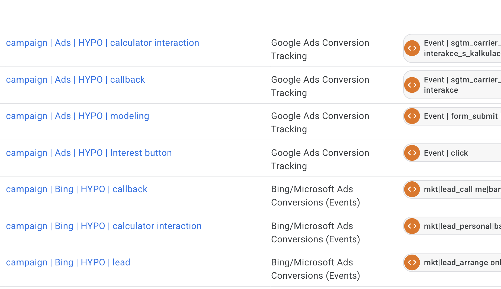This screenshot has height=289, width=501.
Task: Click orange trigger icon in Ads callback row
Action: [412, 85]
